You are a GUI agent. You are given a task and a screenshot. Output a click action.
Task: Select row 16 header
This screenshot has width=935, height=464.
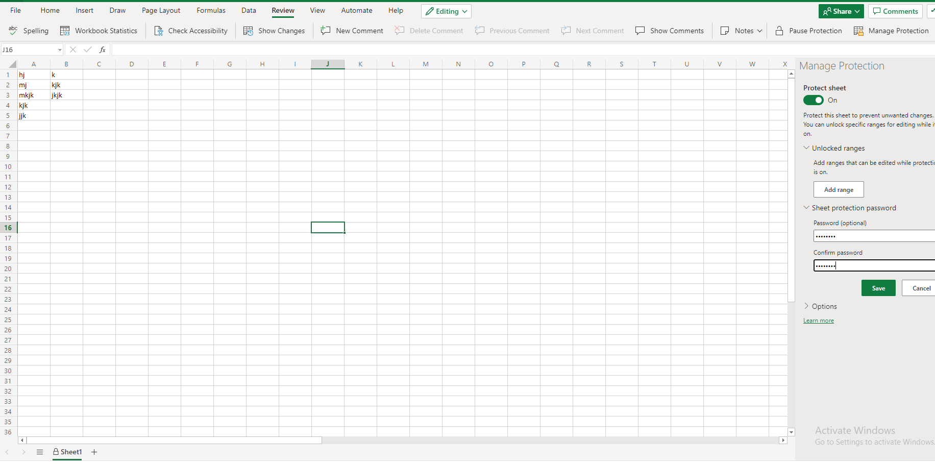click(8, 228)
